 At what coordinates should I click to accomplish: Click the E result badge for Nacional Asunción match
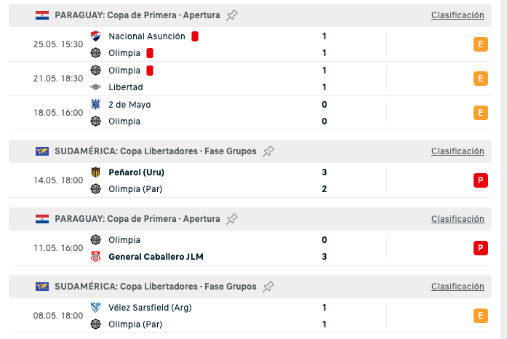coord(480,44)
